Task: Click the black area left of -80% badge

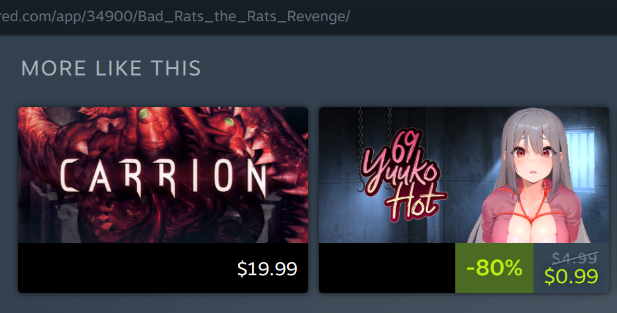Action: [387, 268]
